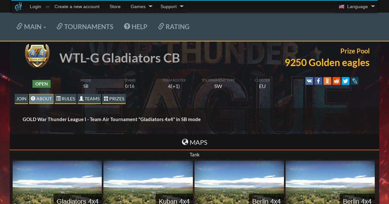This screenshot has height=204, width=389.
Task: Select the Kuban 4x4 map thumbnail
Action: (x=148, y=182)
